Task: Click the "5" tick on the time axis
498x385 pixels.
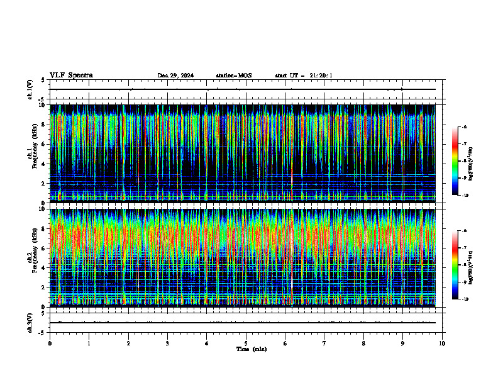Action: coord(246,343)
